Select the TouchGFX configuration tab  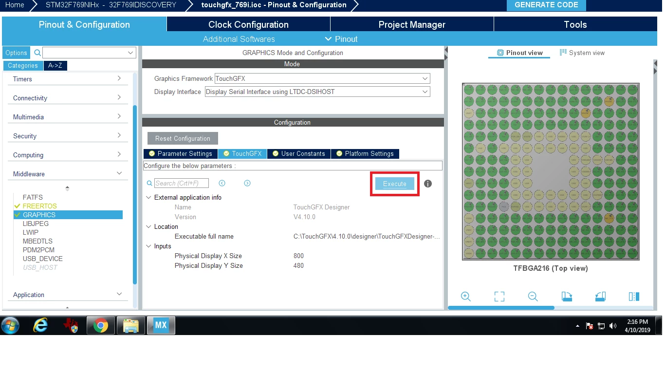[242, 153]
